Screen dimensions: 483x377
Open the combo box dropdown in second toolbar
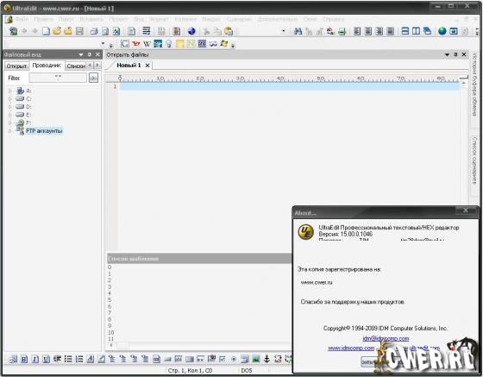click(103, 43)
